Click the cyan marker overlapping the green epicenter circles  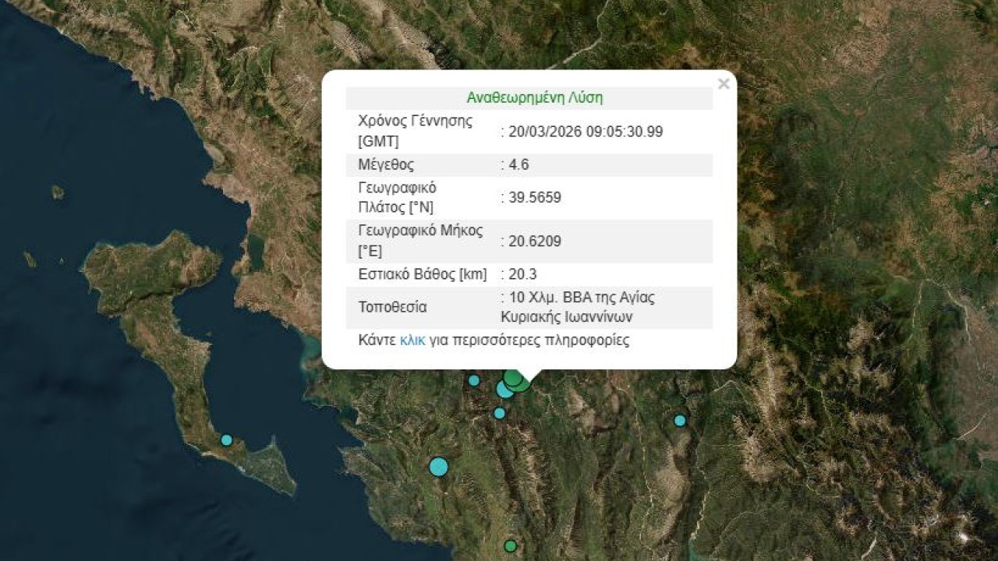click(504, 390)
